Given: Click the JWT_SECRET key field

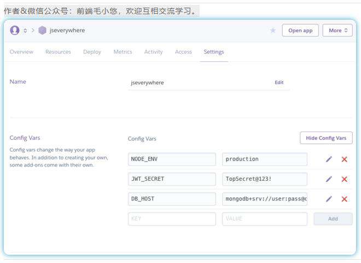Looking at the screenshot, I should tap(172, 179).
